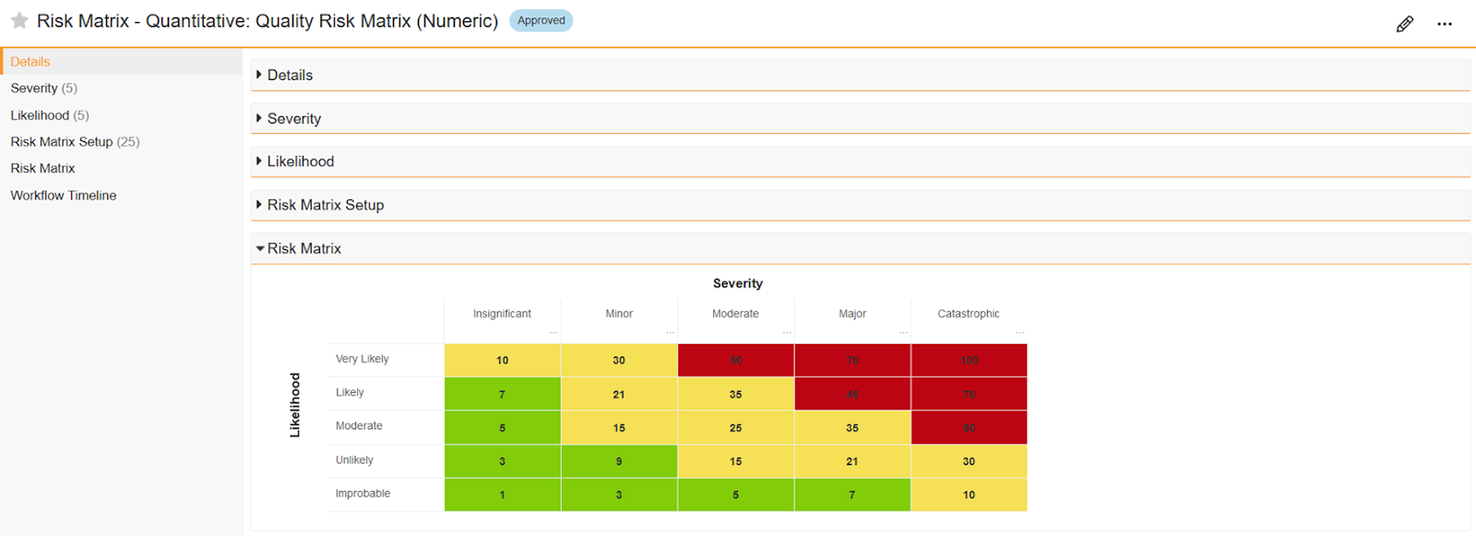Screen dimensions: 1476x536
Task: Click the Approved status badge
Action: coord(541,20)
